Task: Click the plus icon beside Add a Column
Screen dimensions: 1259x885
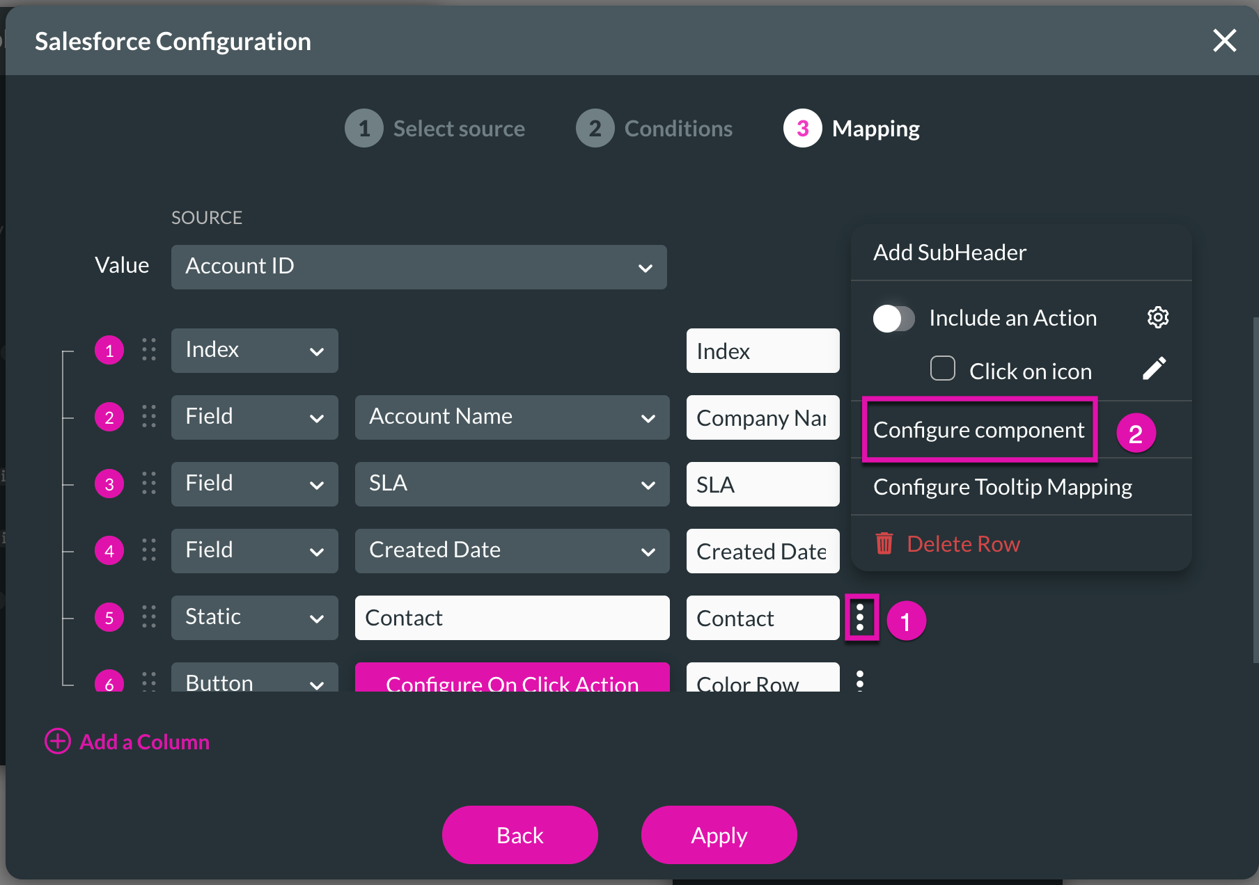Action: 58,741
